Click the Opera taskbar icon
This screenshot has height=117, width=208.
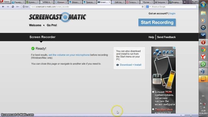point(203,42)
